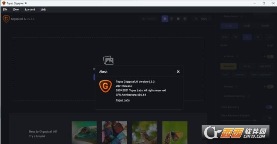Adjust the Face Recovery Strength slider
This screenshot has height=144, width=277.
tap(254, 120)
